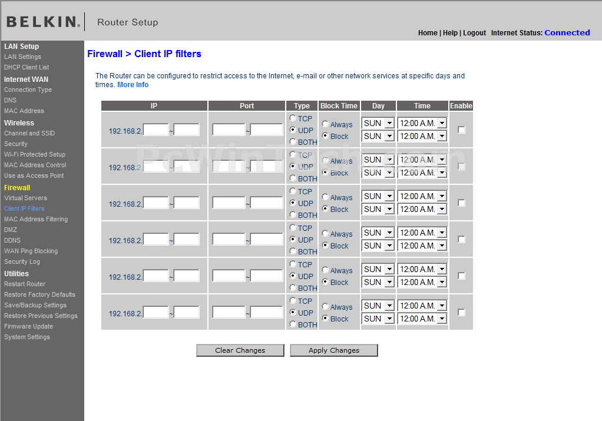This screenshot has width=602, height=421.
Task: Open Restart Router page
Action: pyautogui.click(x=25, y=284)
